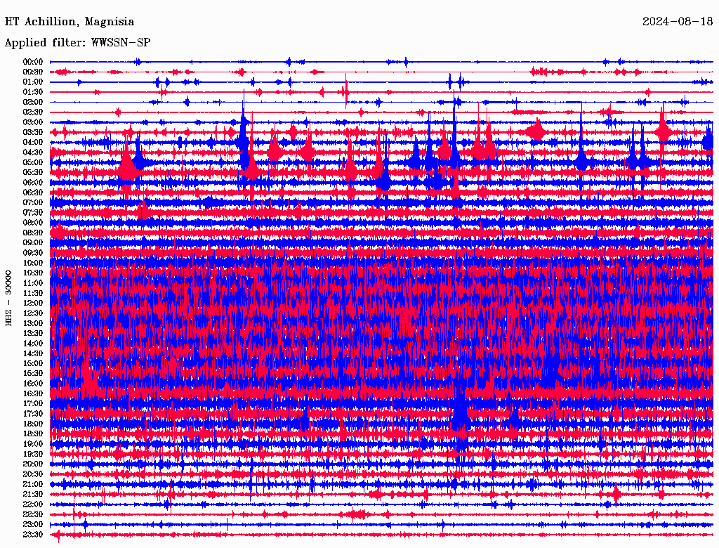Select the 21:00 time label

tap(32, 484)
